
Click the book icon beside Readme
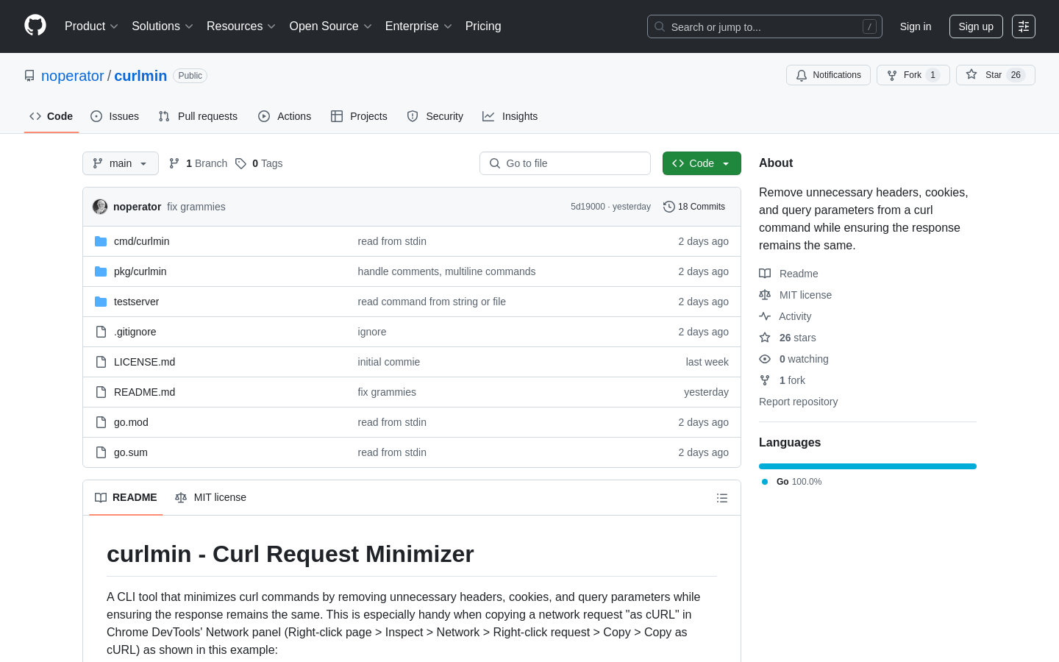coord(765,274)
